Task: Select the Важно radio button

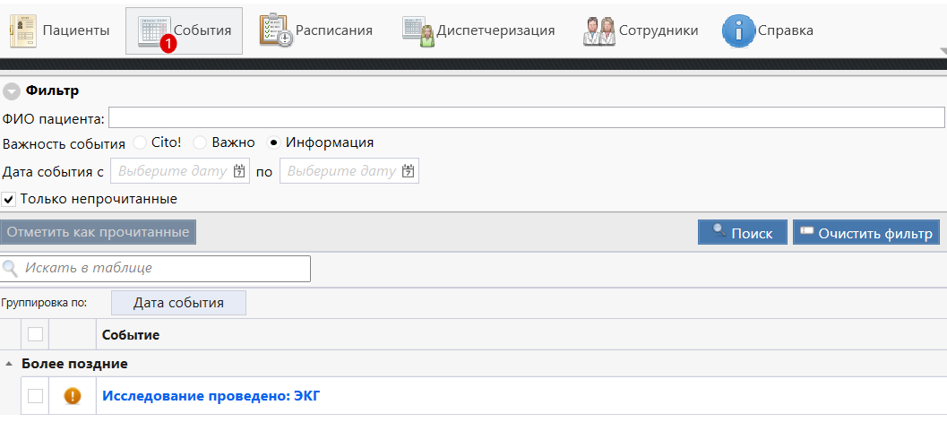Action: click(x=201, y=142)
